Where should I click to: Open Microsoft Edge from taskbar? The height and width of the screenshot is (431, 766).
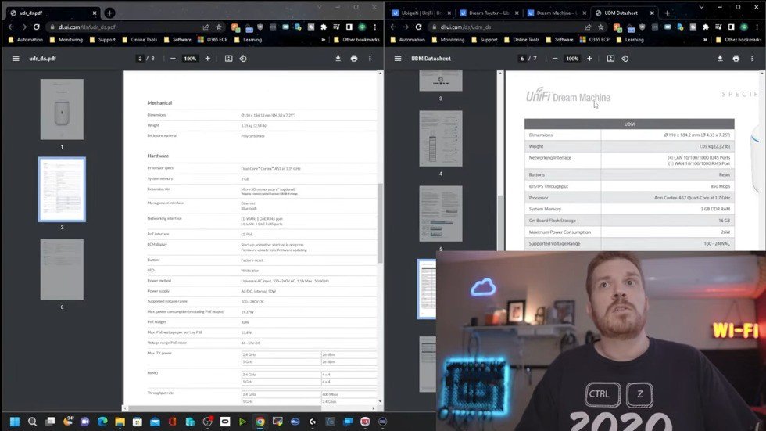[x=102, y=422]
